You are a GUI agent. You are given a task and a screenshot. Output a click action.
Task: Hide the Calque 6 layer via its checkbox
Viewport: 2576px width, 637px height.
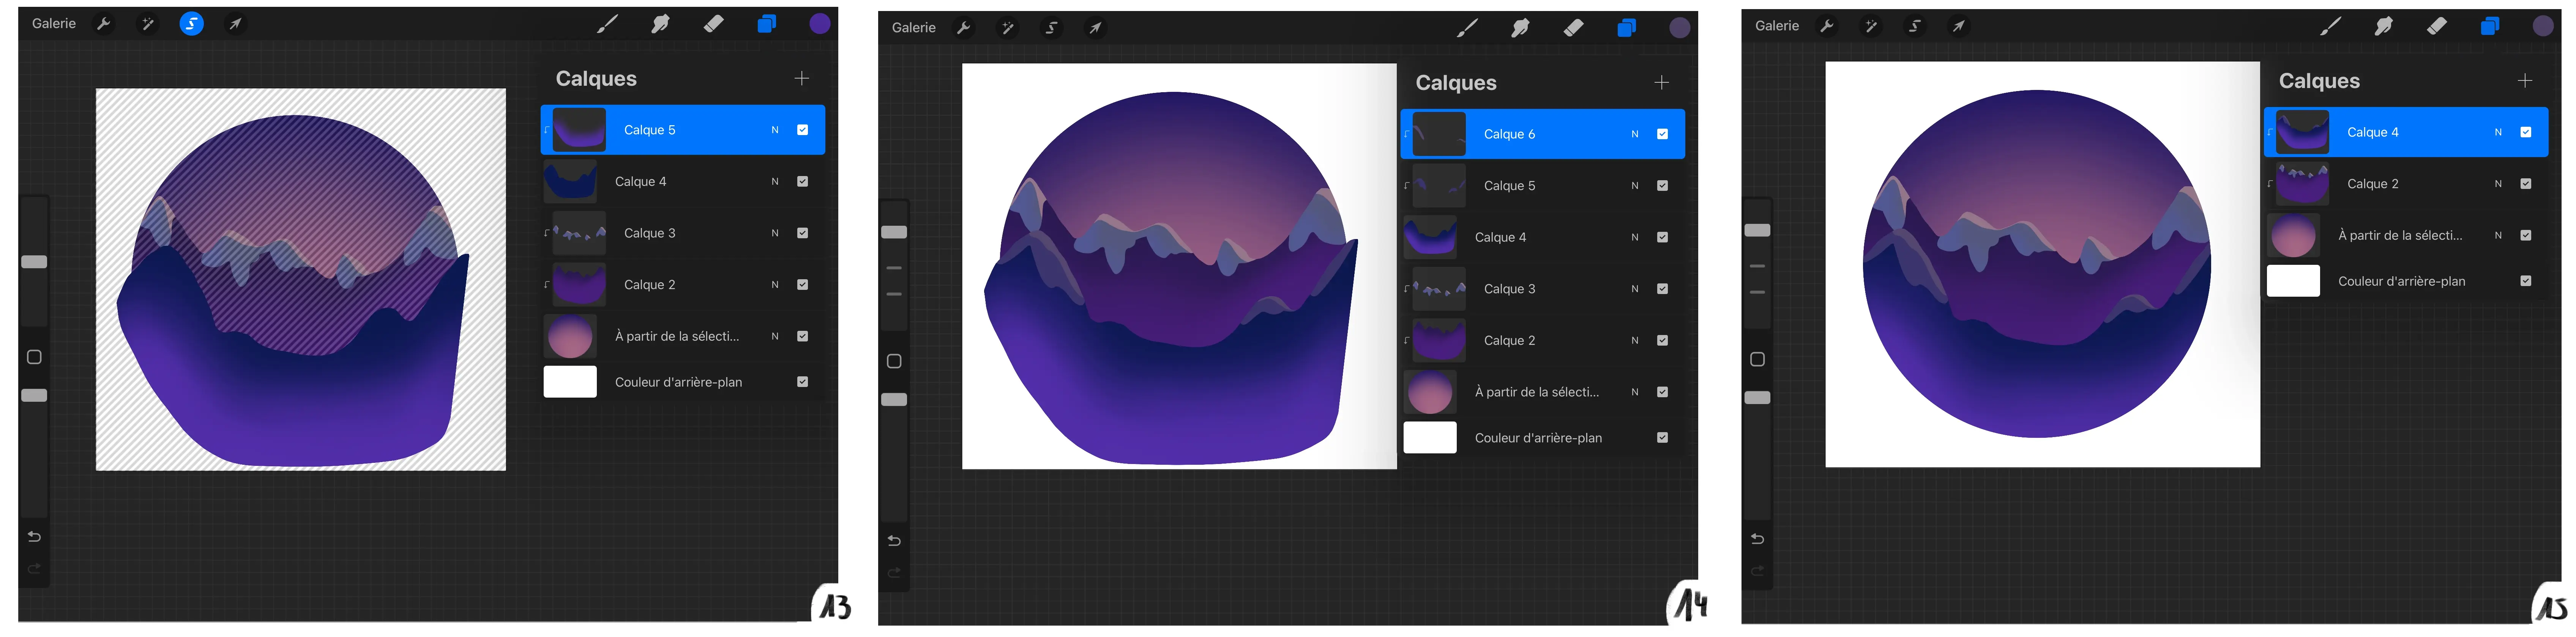point(1662,134)
